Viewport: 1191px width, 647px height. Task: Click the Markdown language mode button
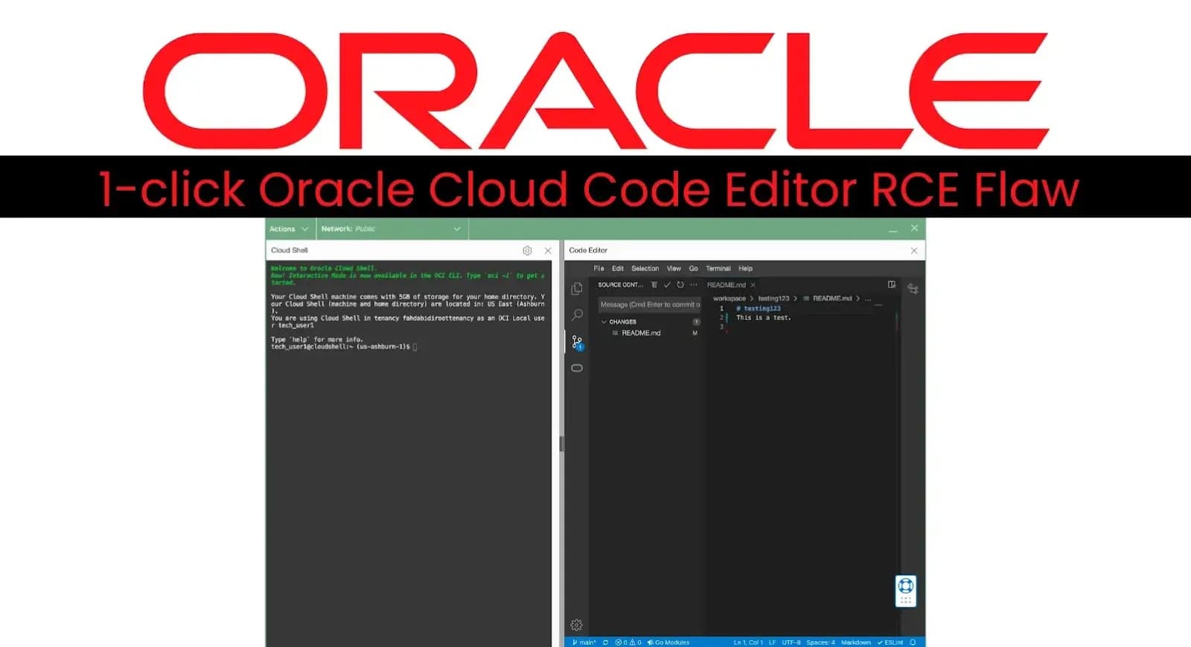pos(855,642)
